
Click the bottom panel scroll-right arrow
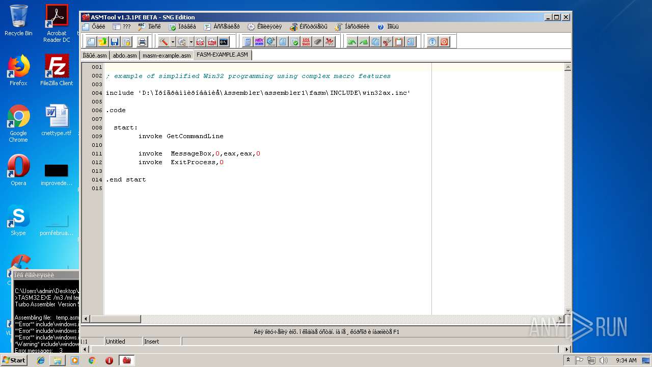(567, 349)
